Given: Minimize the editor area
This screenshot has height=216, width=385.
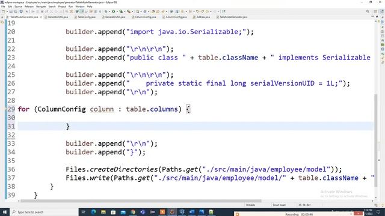Looking at the screenshot, I should [x=373, y=17].
